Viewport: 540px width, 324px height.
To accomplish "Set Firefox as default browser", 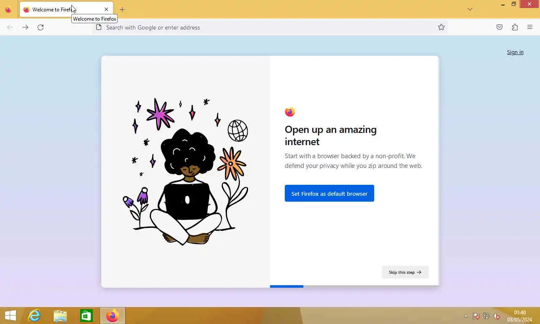I will (329, 193).
